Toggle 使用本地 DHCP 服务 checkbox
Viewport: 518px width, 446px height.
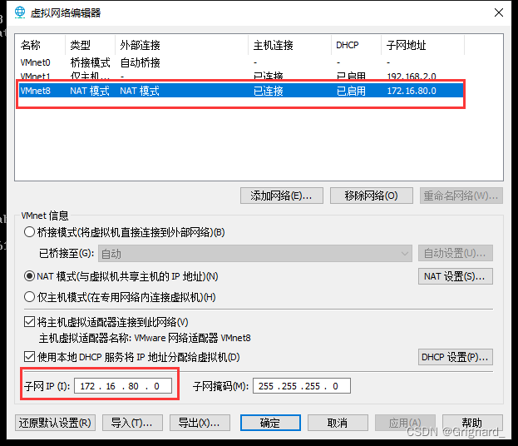29,357
